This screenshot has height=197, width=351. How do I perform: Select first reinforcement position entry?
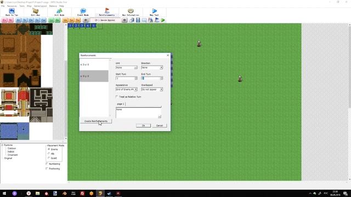94,65
